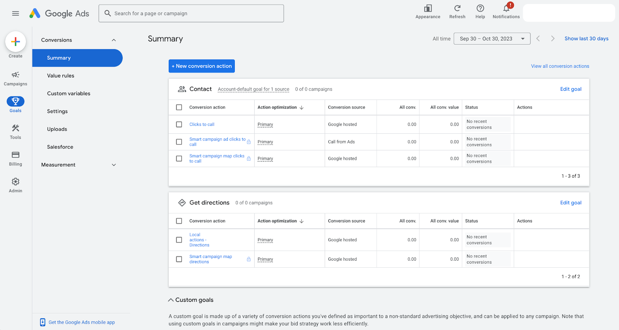Open the Help icon
The width and height of the screenshot is (619, 330).
tap(480, 8)
